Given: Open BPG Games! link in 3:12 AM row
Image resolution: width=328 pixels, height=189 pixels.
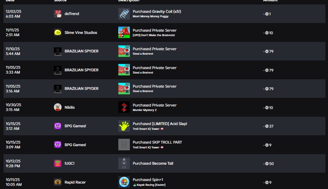Looking at the screenshot, I should click(75, 126).
